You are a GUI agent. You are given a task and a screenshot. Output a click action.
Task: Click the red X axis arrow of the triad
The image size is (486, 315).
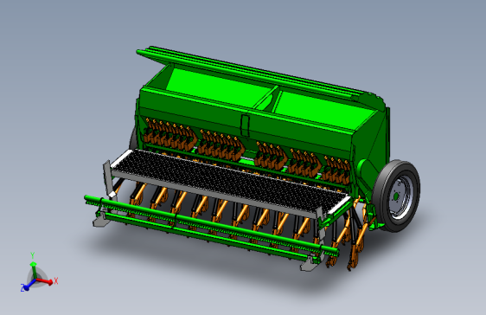pos(45,281)
